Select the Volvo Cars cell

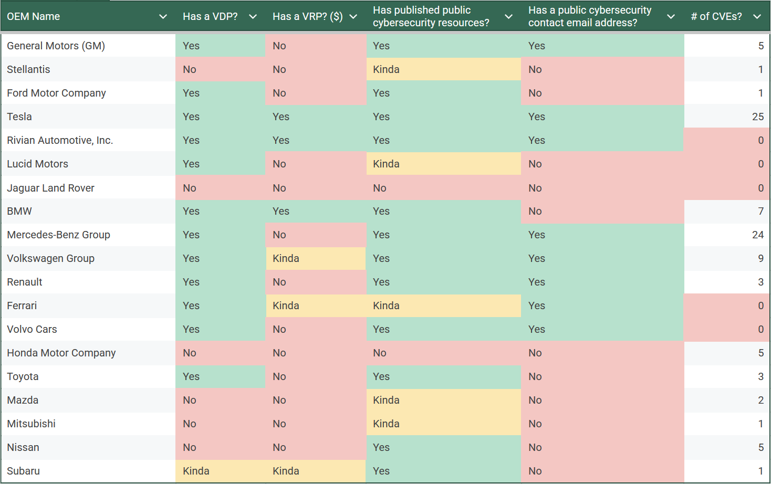[x=88, y=329]
